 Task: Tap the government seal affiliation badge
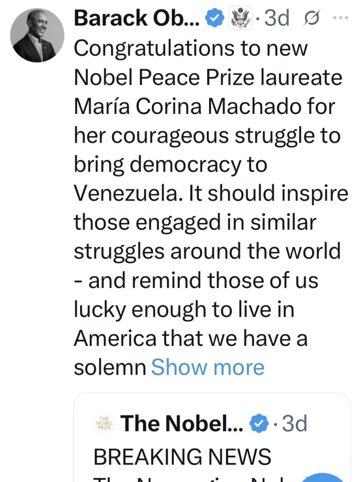[240, 19]
